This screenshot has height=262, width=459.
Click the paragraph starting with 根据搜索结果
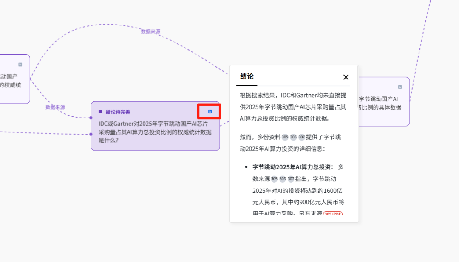(x=293, y=107)
